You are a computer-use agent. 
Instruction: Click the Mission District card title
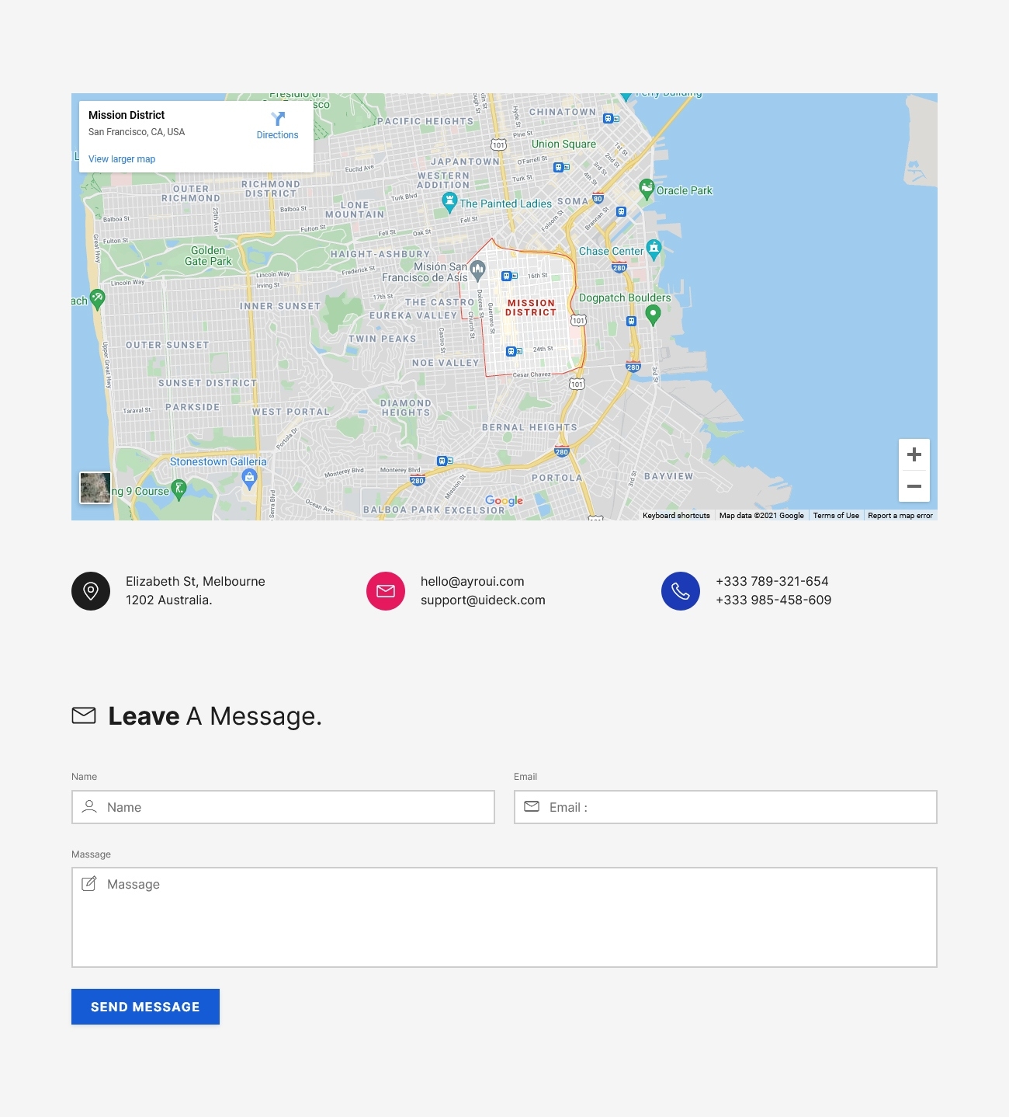[x=127, y=115]
